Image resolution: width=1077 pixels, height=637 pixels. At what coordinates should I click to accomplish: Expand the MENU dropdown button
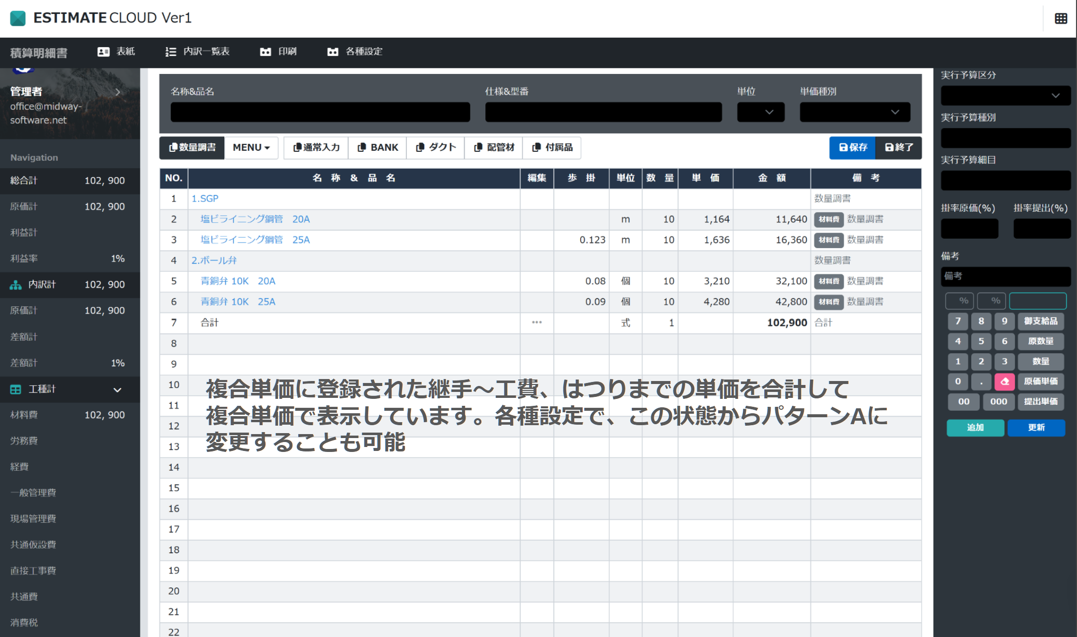pos(251,147)
